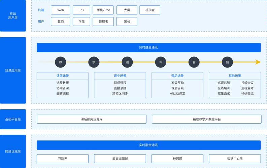Screen dimensions: 267x168
Task: Select the 课前场景 card header
Action: (x=63, y=76)
